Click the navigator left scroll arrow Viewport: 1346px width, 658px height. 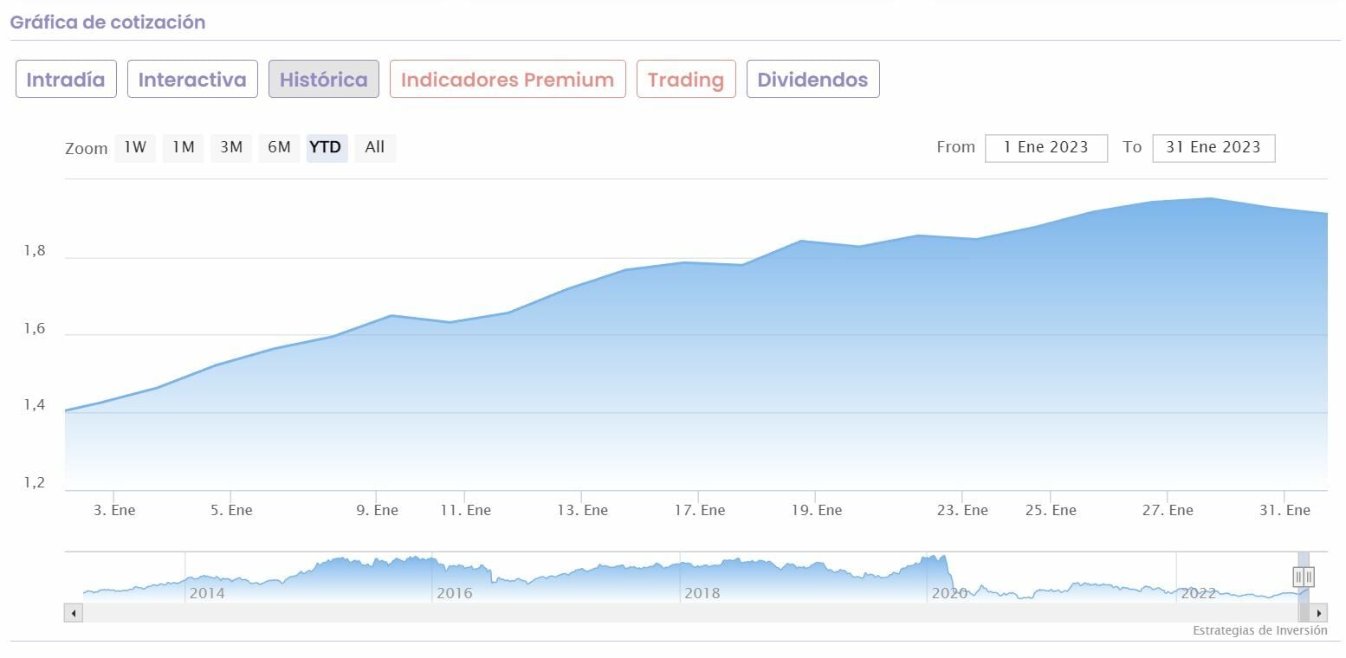[74, 614]
